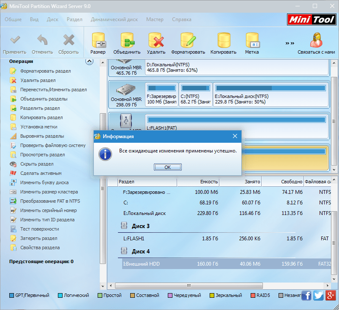Select Тест поверхности operation
339x310 pixels.
(x=39, y=229)
